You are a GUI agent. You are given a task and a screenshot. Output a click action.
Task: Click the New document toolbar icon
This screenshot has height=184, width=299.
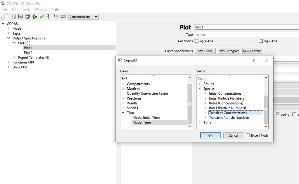tap(6, 17)
